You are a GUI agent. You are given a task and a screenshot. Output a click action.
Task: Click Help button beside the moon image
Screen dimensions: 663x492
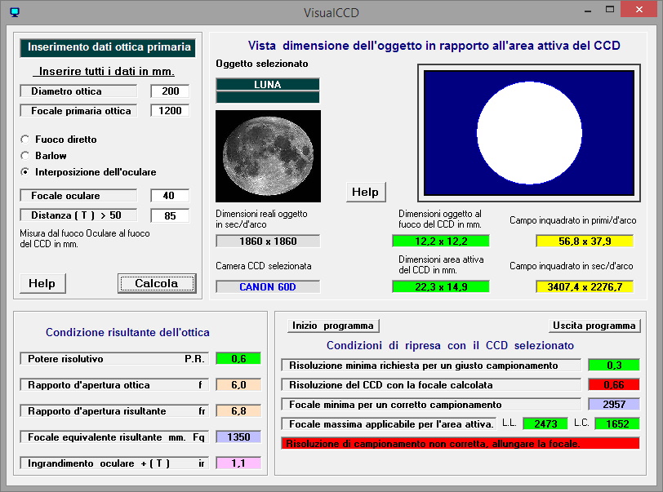point(365,192)
